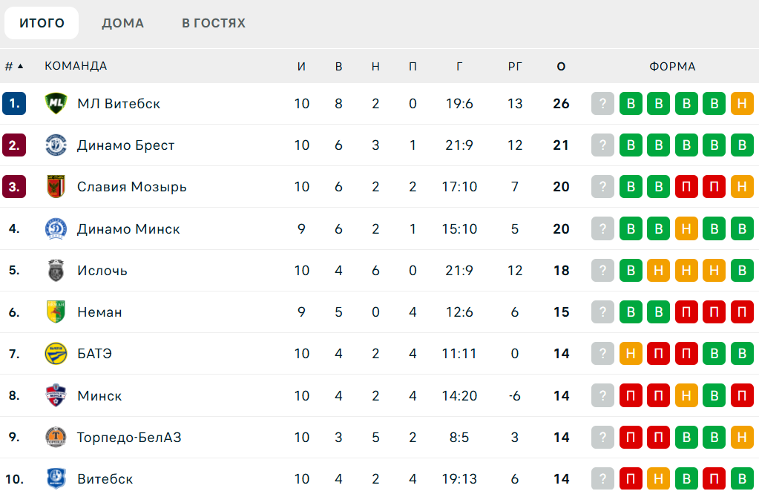Switch to the ДОМА tab
This screenshot has height=491, width=759.
122,23
